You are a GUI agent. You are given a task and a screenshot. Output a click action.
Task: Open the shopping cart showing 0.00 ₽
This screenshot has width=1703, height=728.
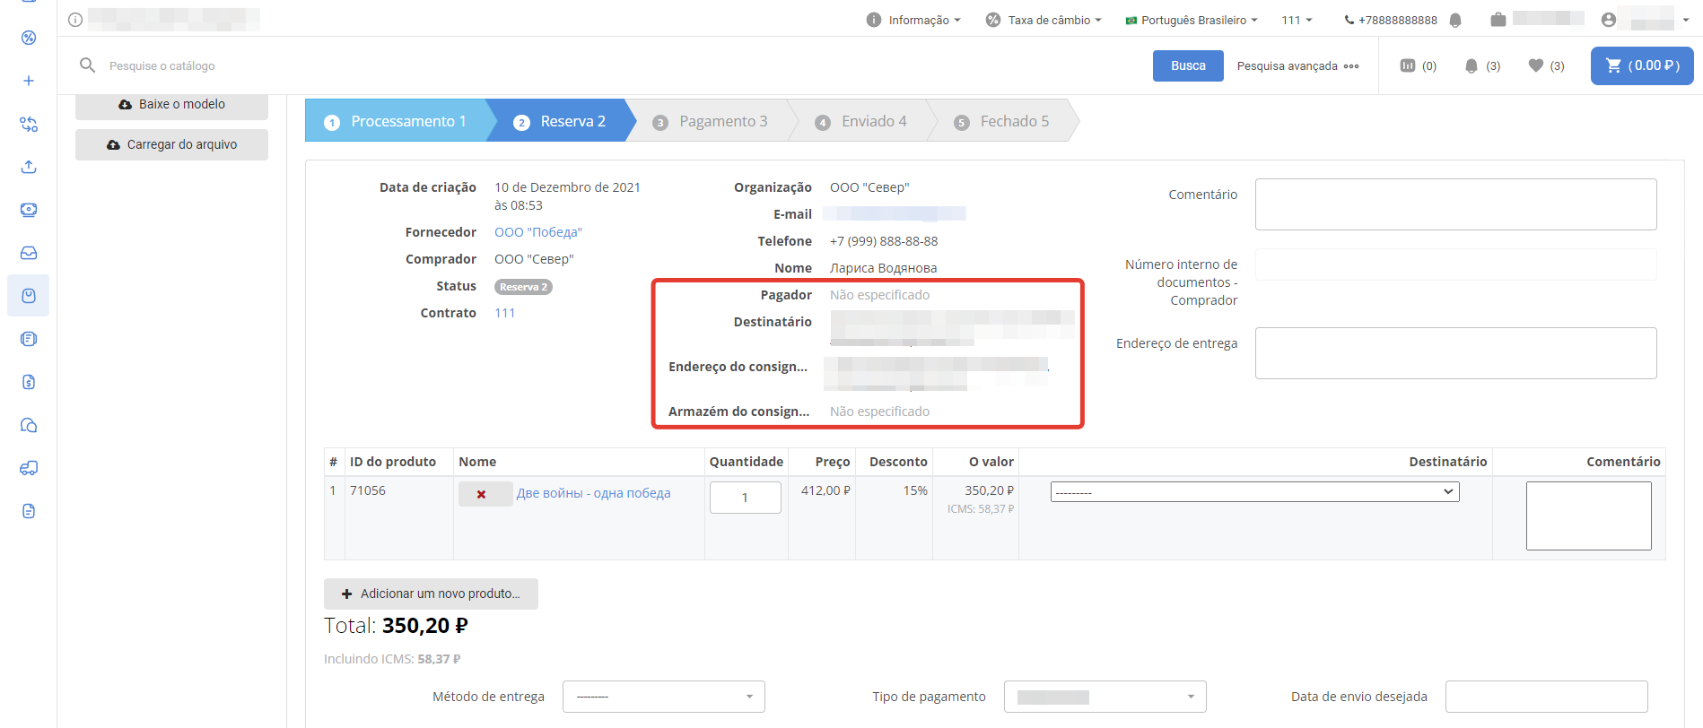pos(1641,65)
